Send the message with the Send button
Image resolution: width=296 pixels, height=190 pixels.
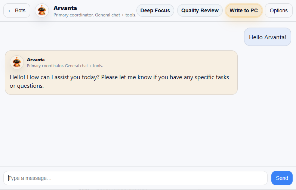(x=282, y=178)
